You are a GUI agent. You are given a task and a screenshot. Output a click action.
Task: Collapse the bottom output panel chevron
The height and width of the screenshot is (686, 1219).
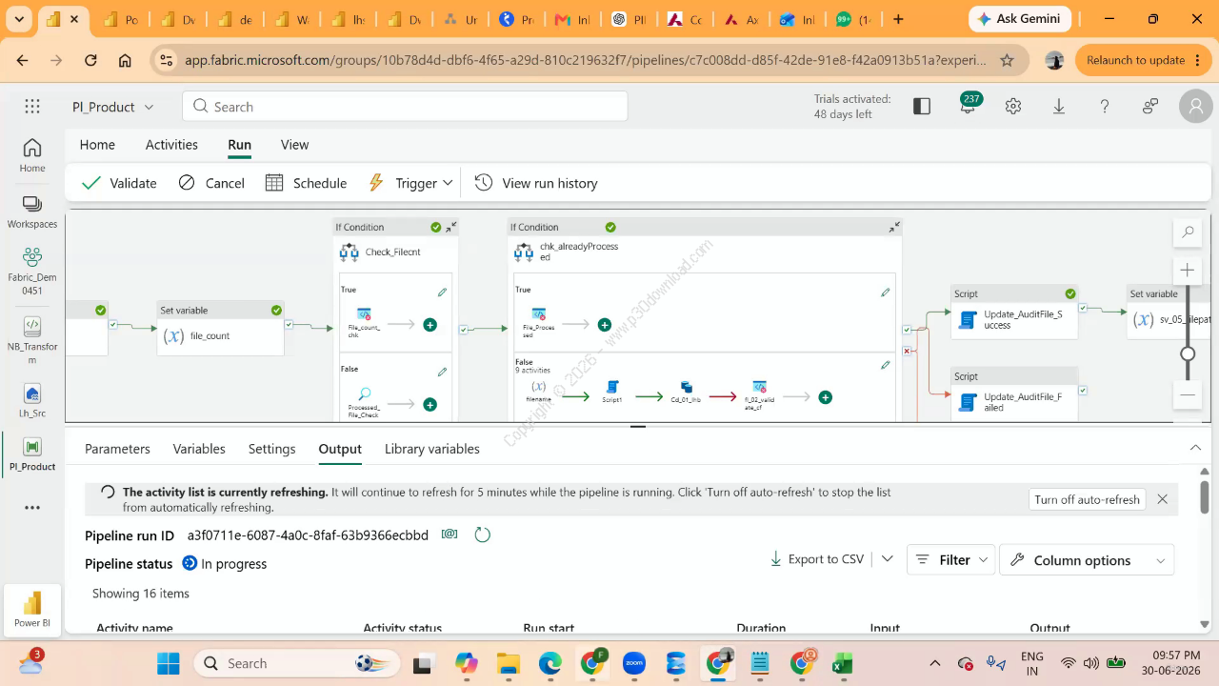(x=1195, y=448)
